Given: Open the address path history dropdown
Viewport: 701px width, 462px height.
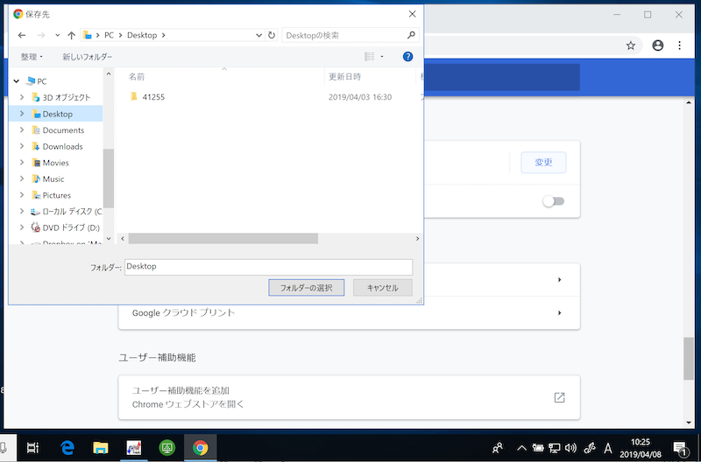Looking at the screenshot, I should click(258, 35).
